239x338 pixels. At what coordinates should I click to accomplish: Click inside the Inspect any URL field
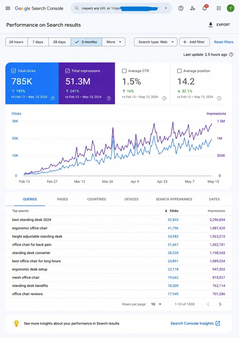coord(121,8)
